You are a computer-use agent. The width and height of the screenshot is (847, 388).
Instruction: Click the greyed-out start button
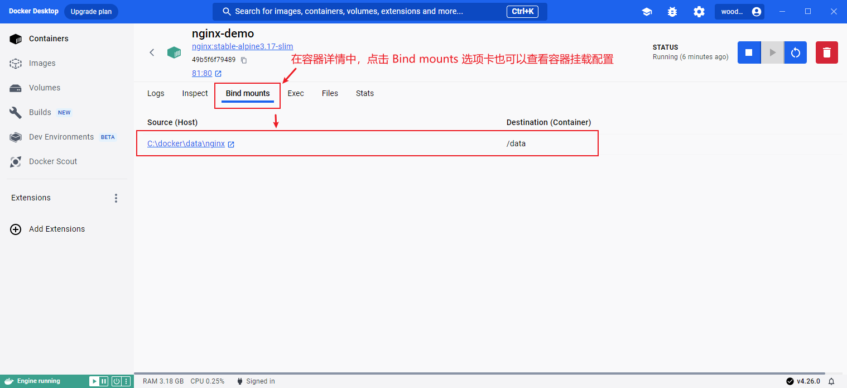(x=773, y=52)
